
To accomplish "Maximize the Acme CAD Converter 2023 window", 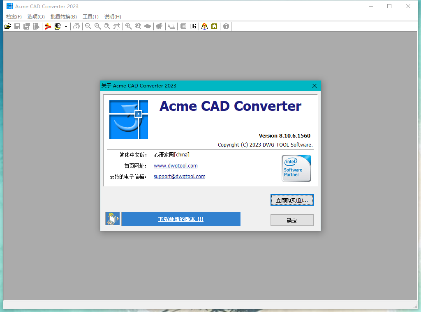I will pyautogui.click(x=389, y=6).
